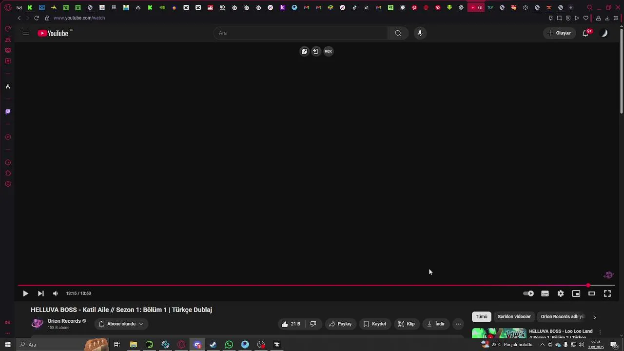Open YouTube account avatar menu
Image resolution: width=624 pixels, height=351 pixels.
pos(604,33)
